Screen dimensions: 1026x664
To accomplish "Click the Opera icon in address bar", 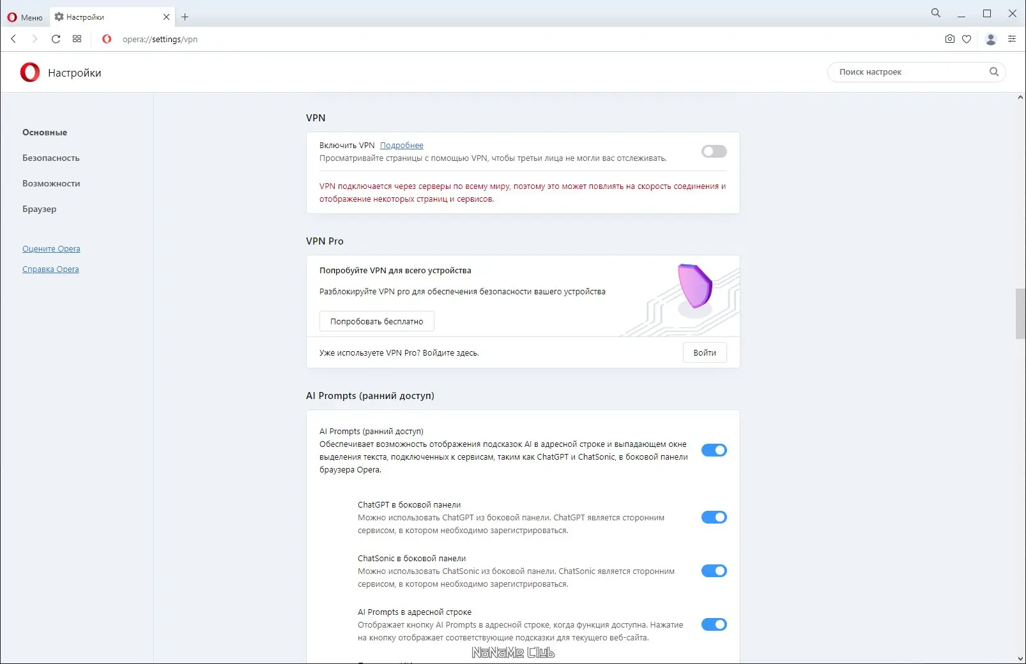I will click(107, 39).
